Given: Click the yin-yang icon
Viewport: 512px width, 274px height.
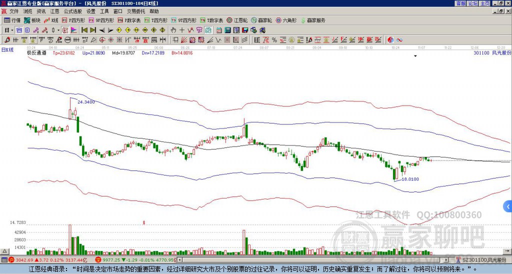Looking at the screenshot, I should click(x=390, y=40).
